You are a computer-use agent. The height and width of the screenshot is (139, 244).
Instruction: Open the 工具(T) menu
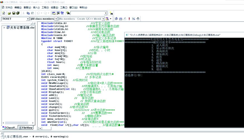click(64, 8)
